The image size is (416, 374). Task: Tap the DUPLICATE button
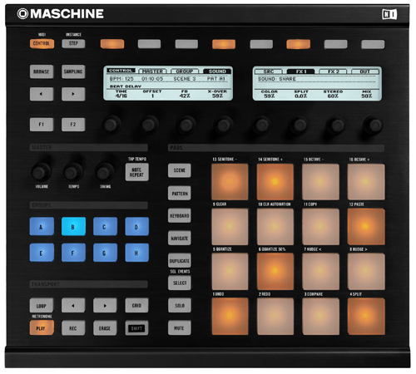coord(180,260)
